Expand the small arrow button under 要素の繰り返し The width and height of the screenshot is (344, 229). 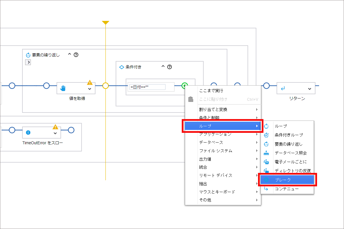(x=28, y=62)
